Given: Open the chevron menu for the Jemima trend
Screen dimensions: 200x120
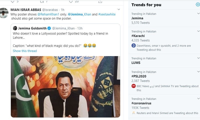Looking at the screenshot, I should (x=198, y=13).
